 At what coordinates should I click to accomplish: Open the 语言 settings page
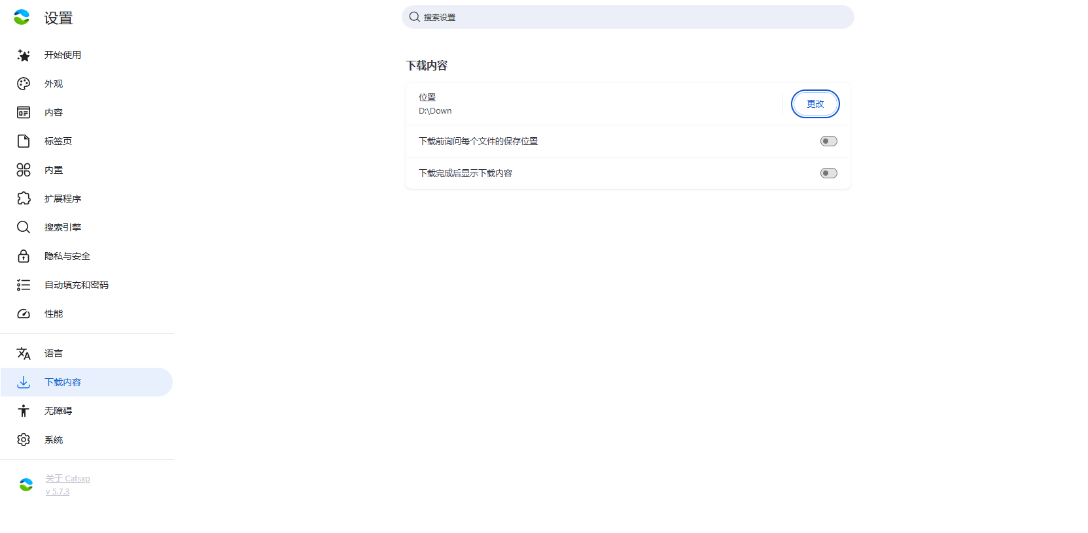tap(86, 353)
